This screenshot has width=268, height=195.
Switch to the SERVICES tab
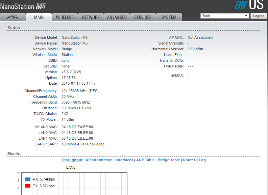pyautogui.click(x=143, y=17)
